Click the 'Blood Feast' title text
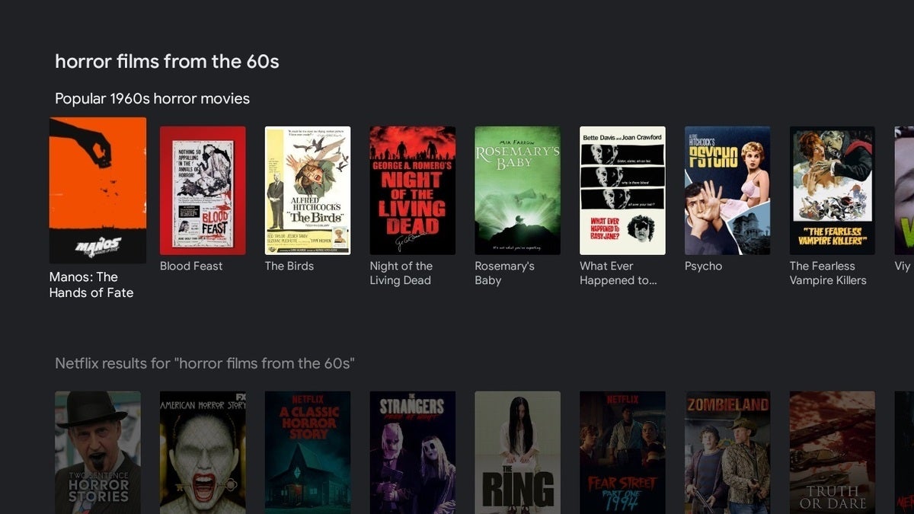Viewport: 914px width, 514px height. click(191, 266)
